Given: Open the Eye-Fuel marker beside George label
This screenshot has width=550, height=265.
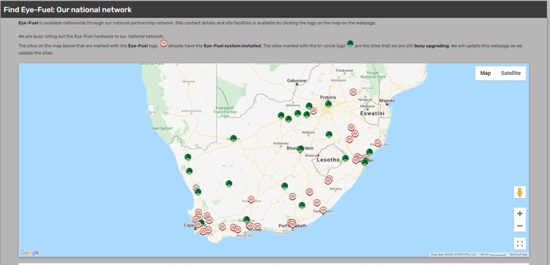Looking at the screenshot, I should [257, 226].
